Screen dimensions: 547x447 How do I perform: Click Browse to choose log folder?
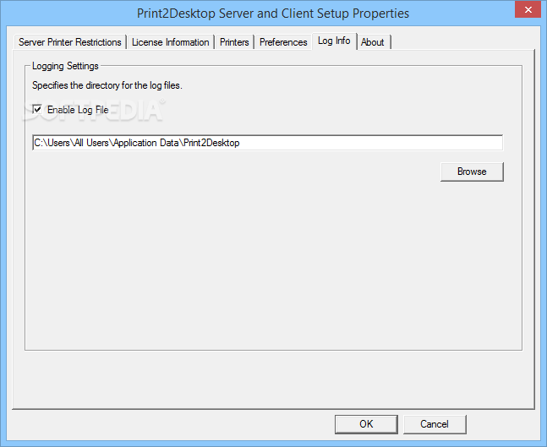coord(472,172)
